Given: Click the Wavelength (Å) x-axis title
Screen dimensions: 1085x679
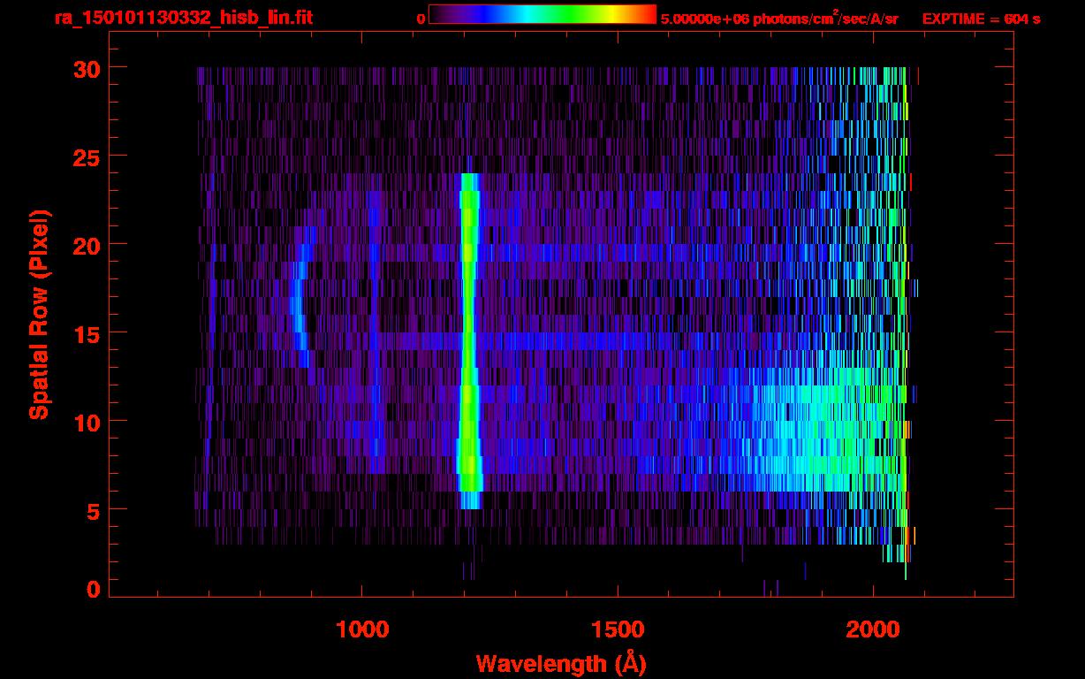Looking at the screenshot, I should click(555, 663).
